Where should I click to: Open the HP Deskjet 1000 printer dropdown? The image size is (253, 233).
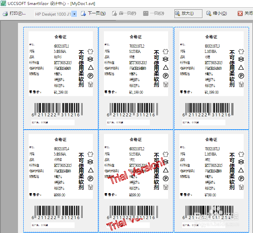[x=74, y=14]
